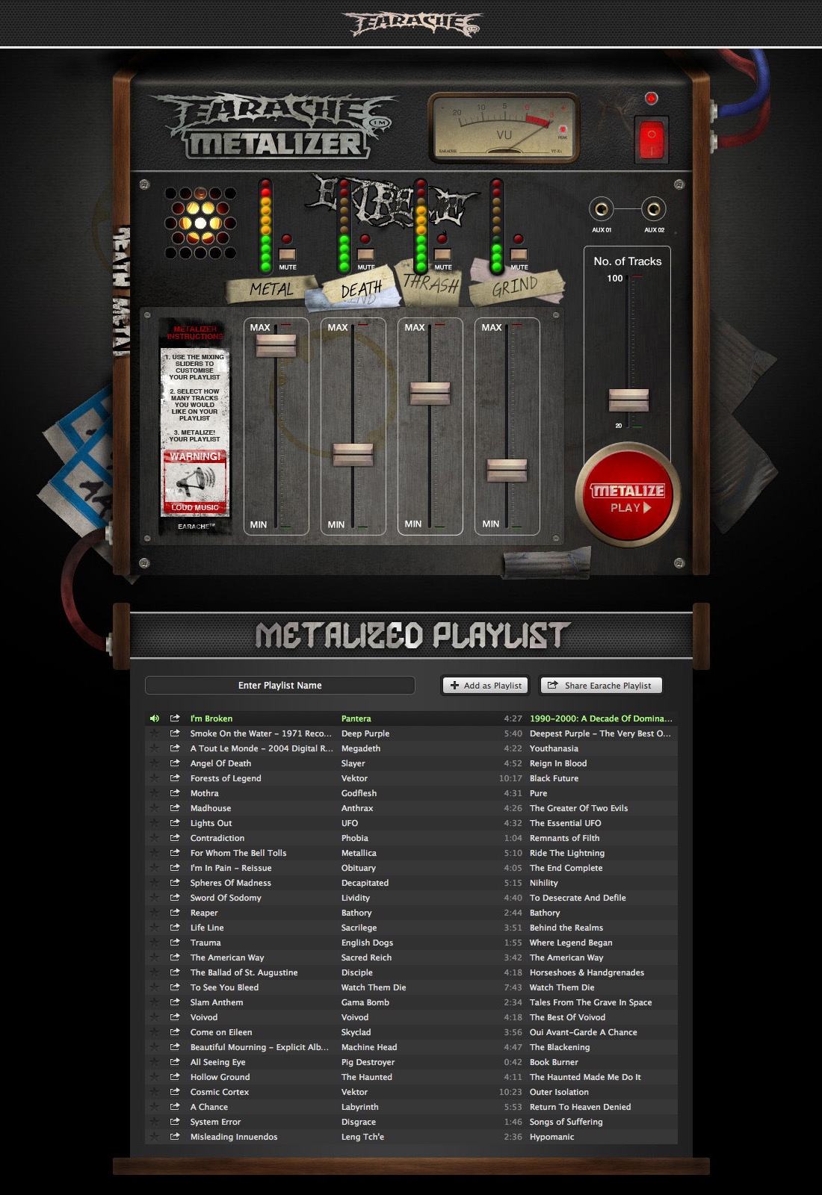This screenshot has height=1195, width=822.
Task: Select artist Deep Purple
Action: [x=365, y=733]
